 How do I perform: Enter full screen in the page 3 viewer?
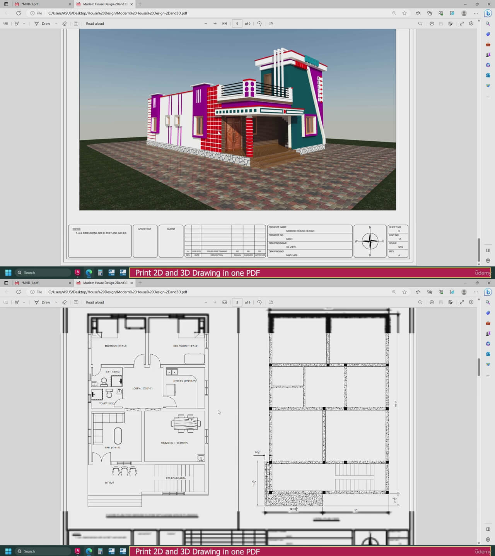pos(462,302)
